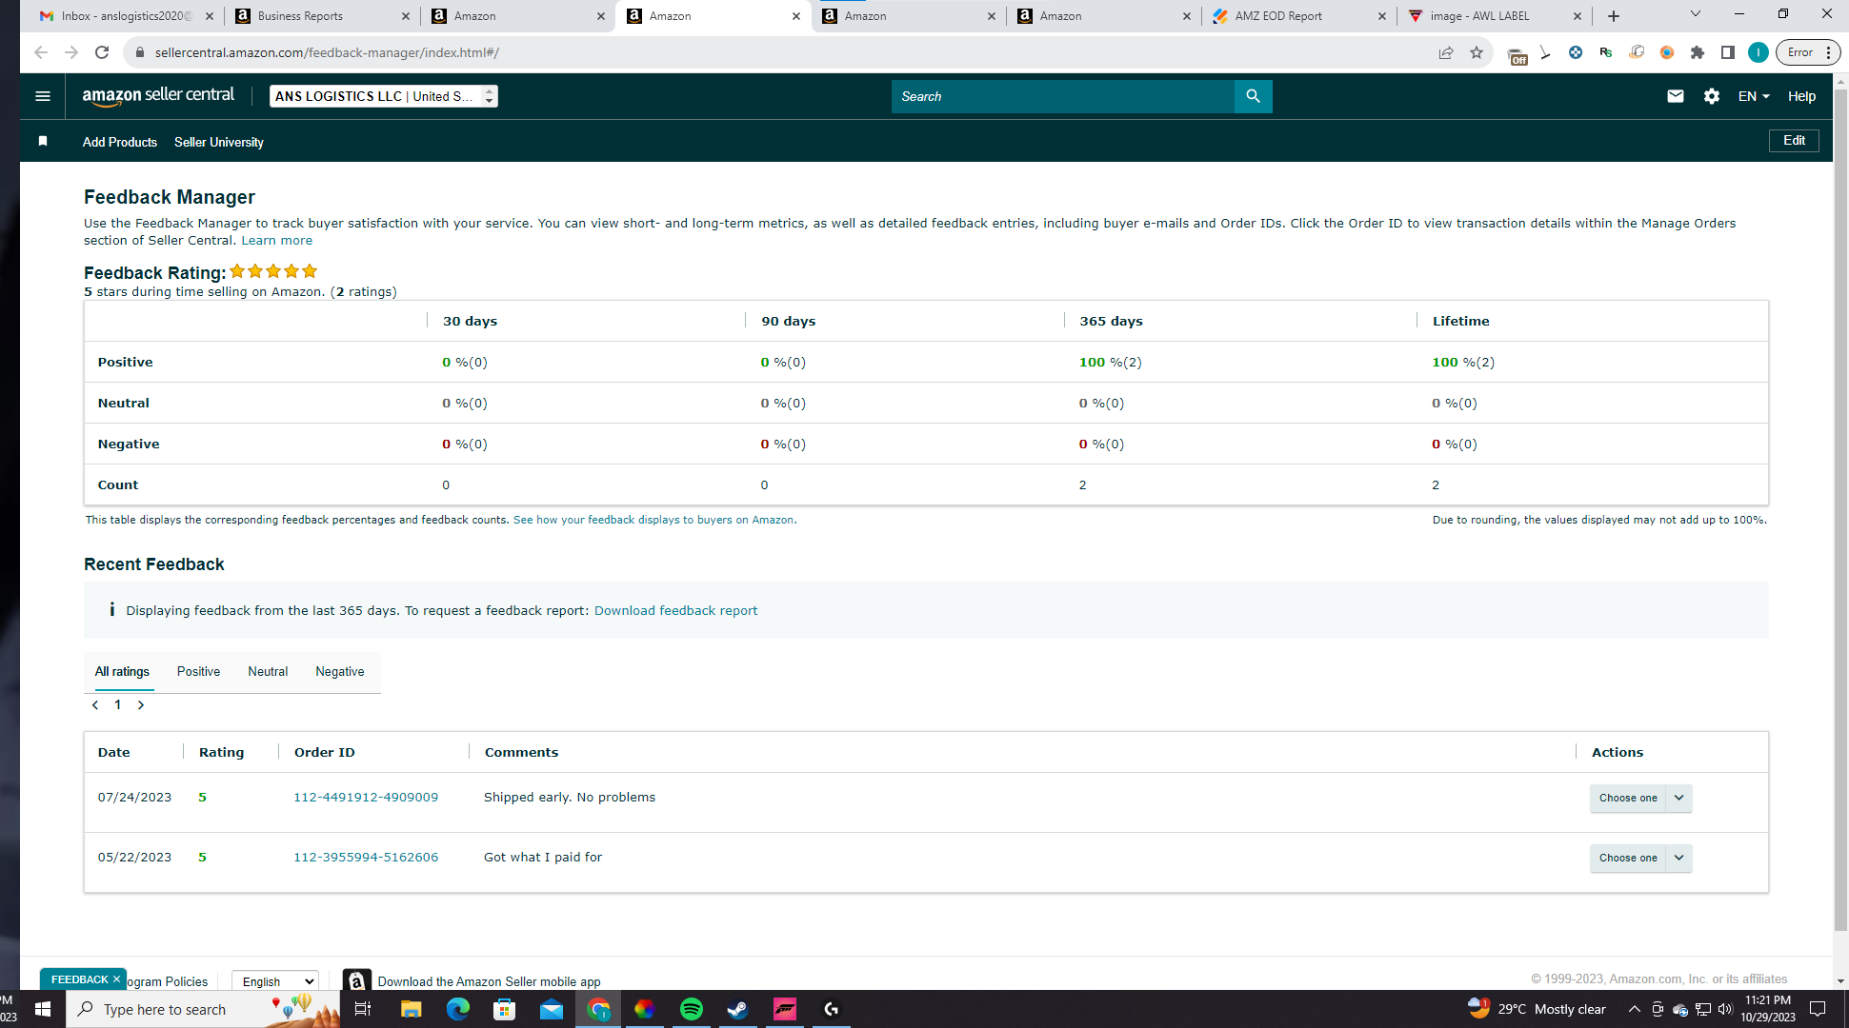Open Task View on taskbar
The image size is (1849, 1028).
click(x=363, y=1009)
